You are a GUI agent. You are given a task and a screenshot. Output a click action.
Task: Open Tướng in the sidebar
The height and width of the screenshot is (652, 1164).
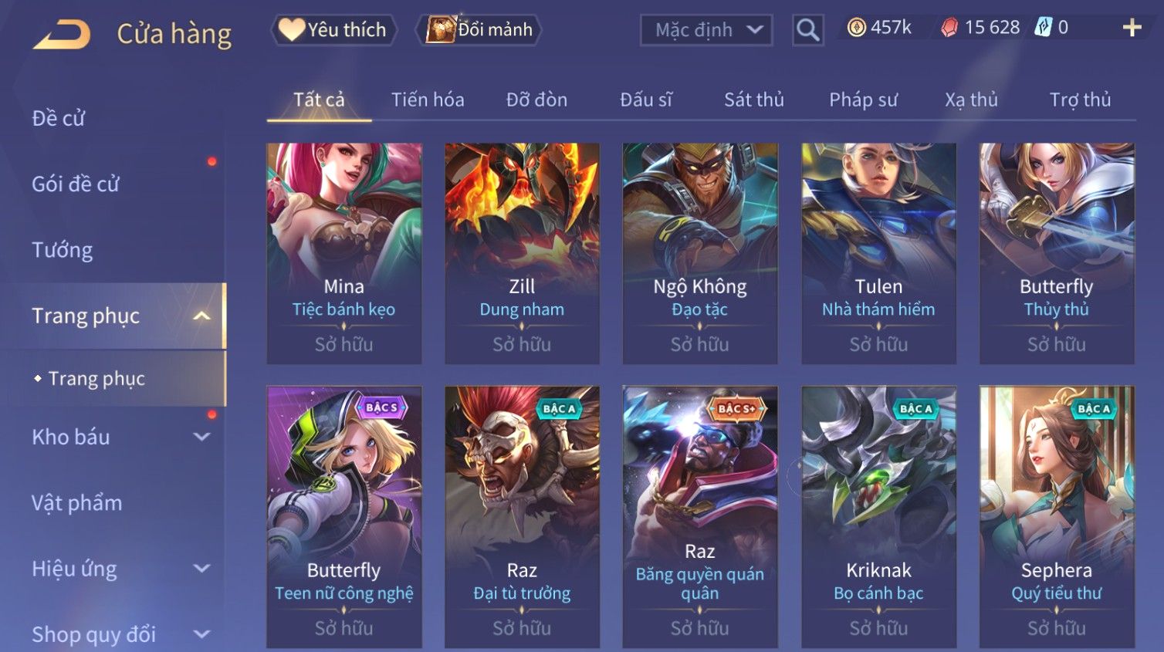[x=63, y=250]
